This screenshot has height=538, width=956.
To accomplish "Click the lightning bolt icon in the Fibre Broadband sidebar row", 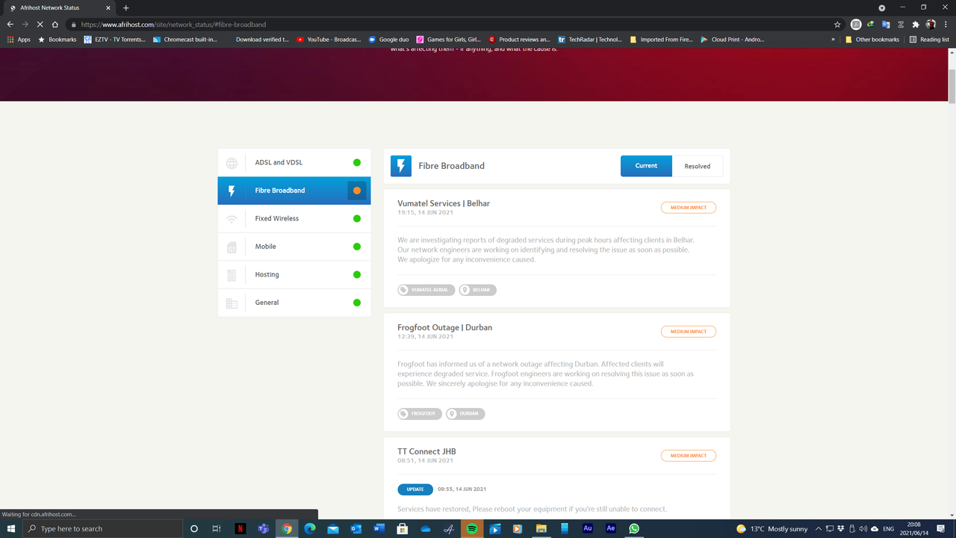I will point(232,191).
